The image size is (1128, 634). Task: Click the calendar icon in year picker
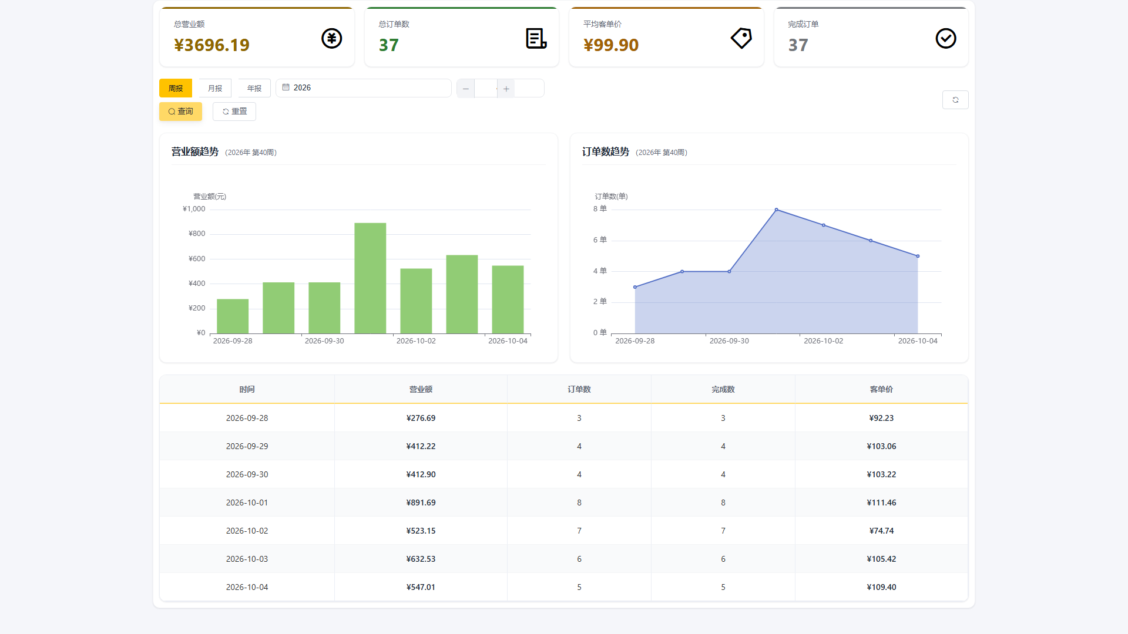point(286,87)
